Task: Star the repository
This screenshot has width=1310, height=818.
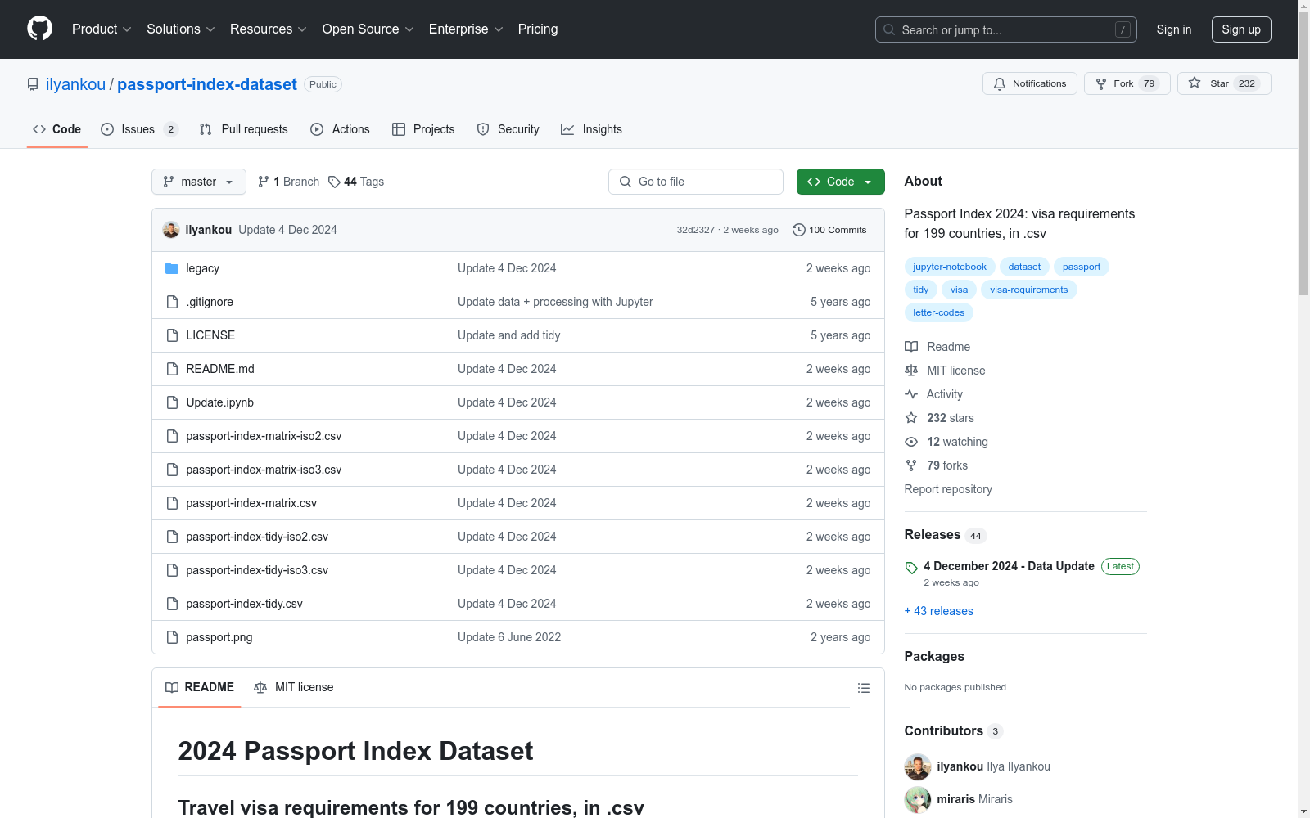Action: point(1224,83)
